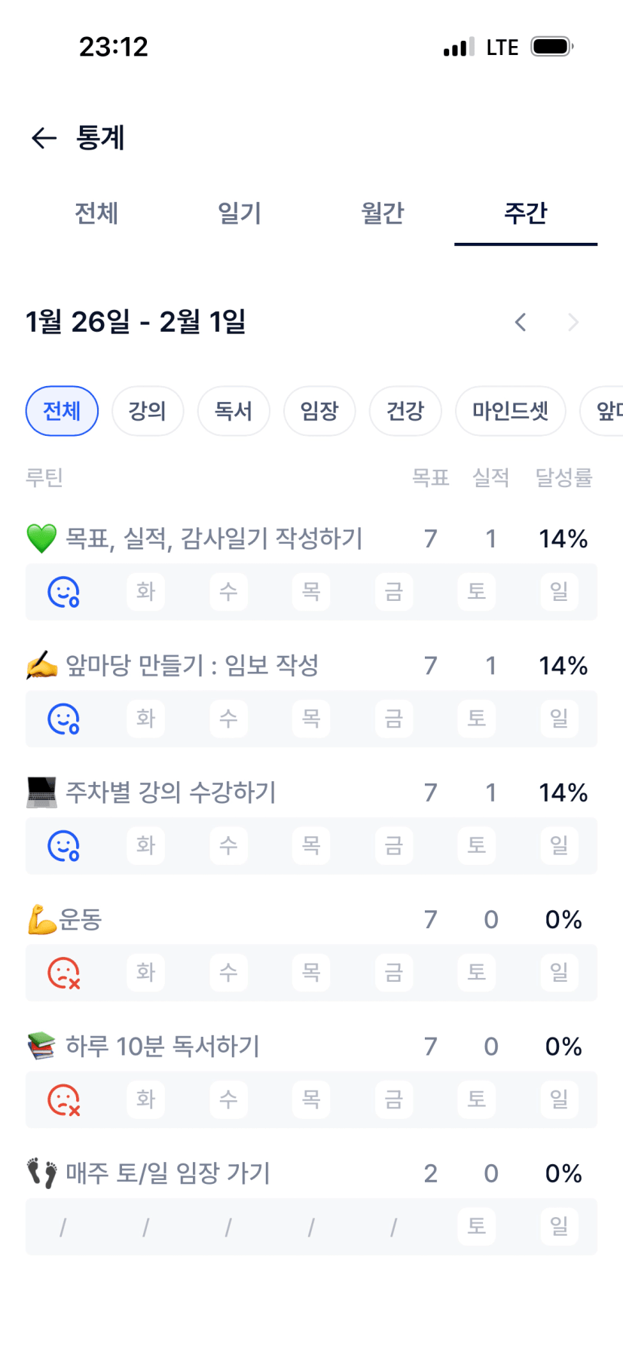Switch to the 월간 tab
Screen dimensions: 623x1352
tap(383, 213)
